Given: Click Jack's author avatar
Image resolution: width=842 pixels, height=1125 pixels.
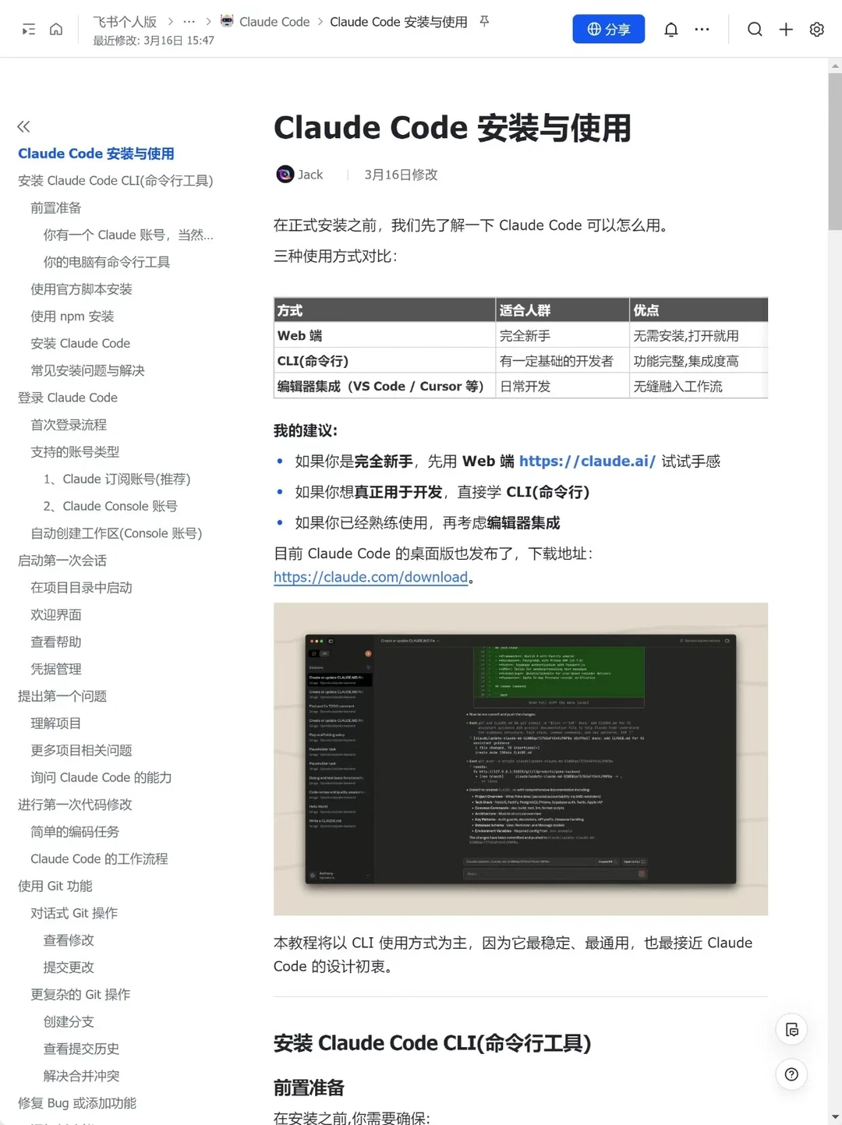Looking at the screenshot, I should pos(285,175).
